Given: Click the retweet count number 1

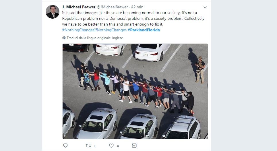Looking at the screenshot, I should click(x=95, y=146).
